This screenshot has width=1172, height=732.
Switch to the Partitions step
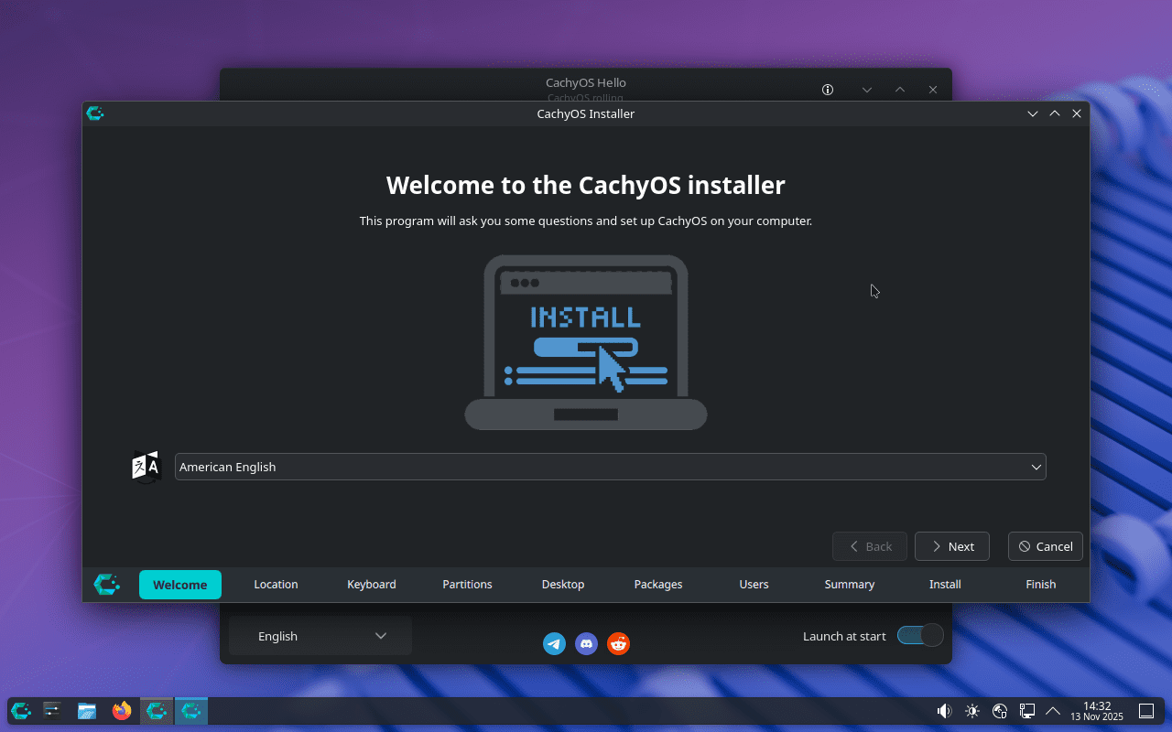click(x=467, y=585)
